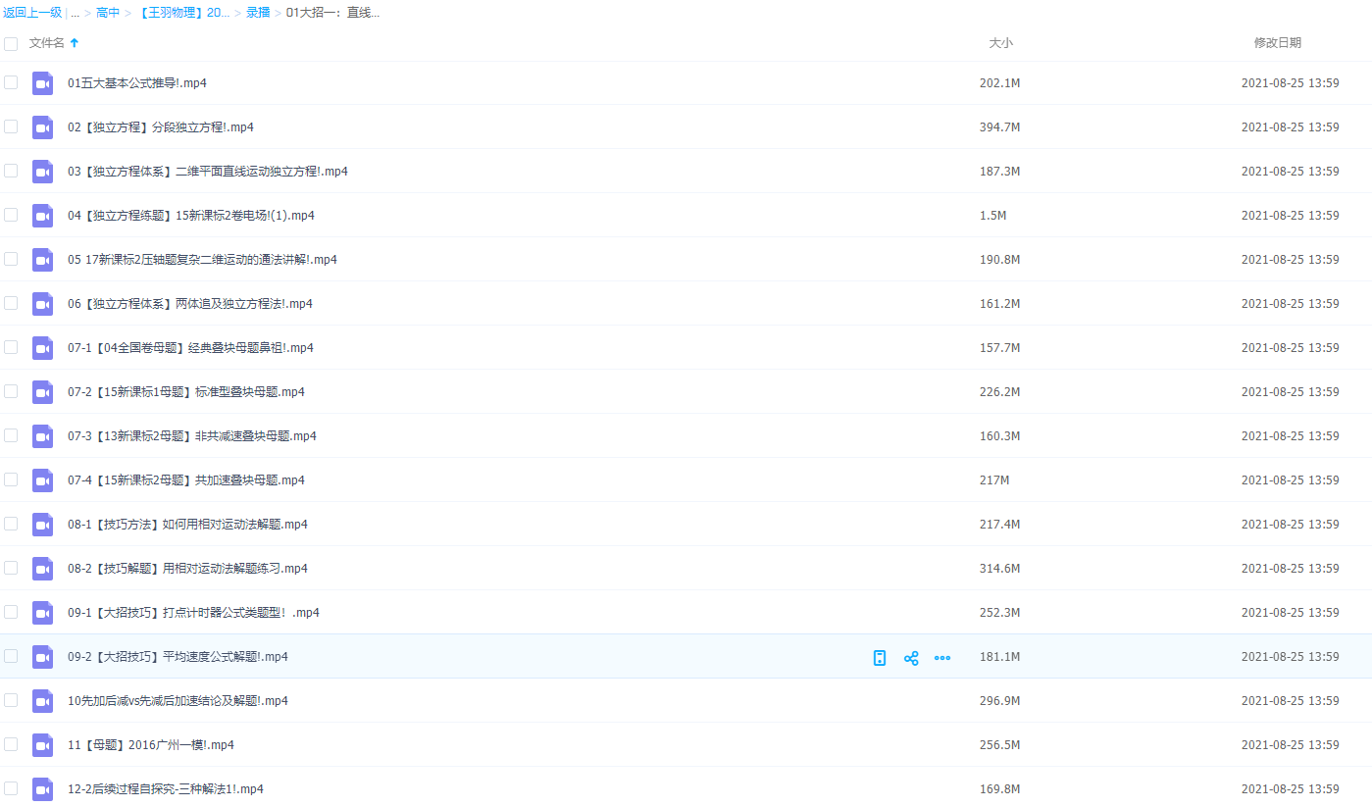Select checkbox for 10先加后减vs先减后加速 file
The height and width of the screenshot is (807, 1372).
pyautogui.click(x=11, y=700)
